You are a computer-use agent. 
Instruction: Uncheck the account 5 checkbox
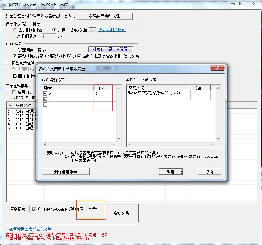pos(45,93)
